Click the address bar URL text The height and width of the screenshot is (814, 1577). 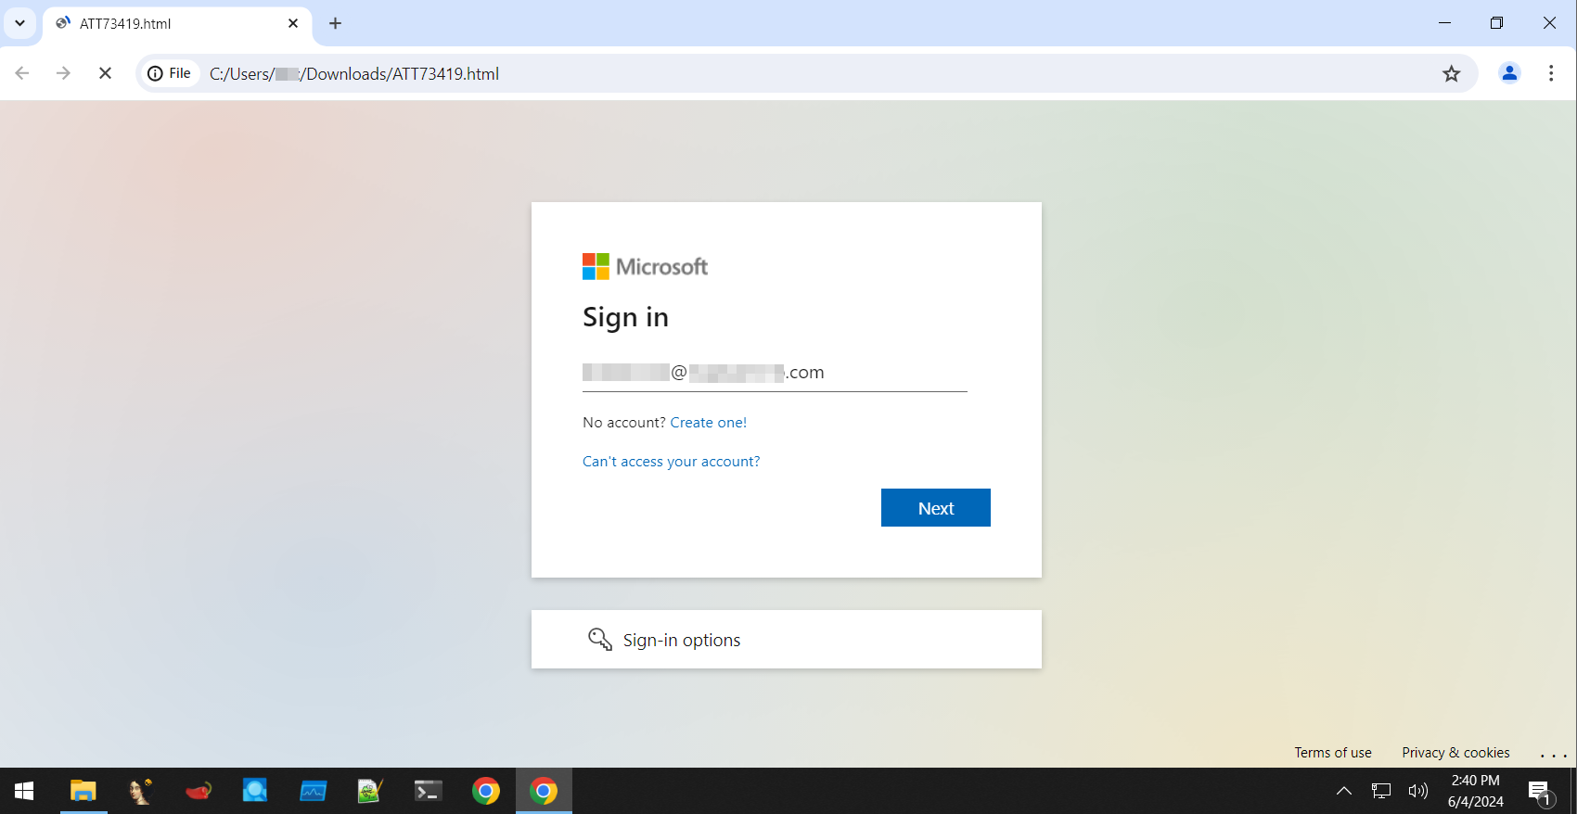[x=354, y=73]
